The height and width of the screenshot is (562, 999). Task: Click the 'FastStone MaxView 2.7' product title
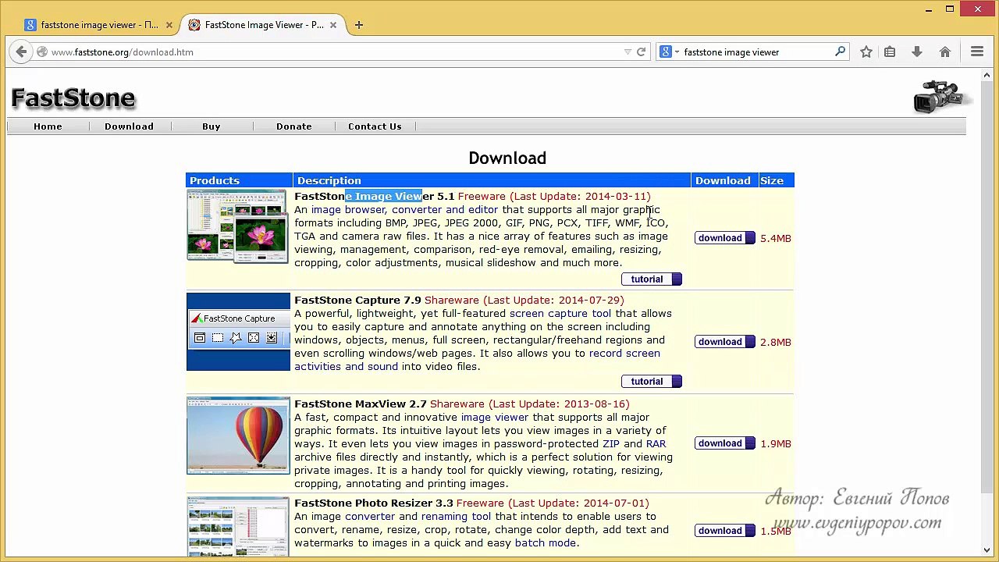(361, 404)
